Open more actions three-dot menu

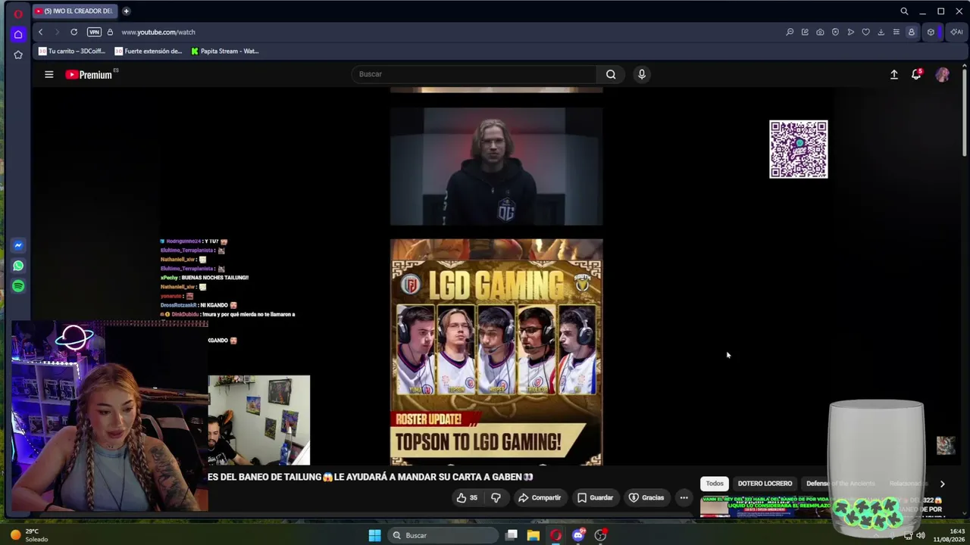pyautogui.click(x=684, y=497)
